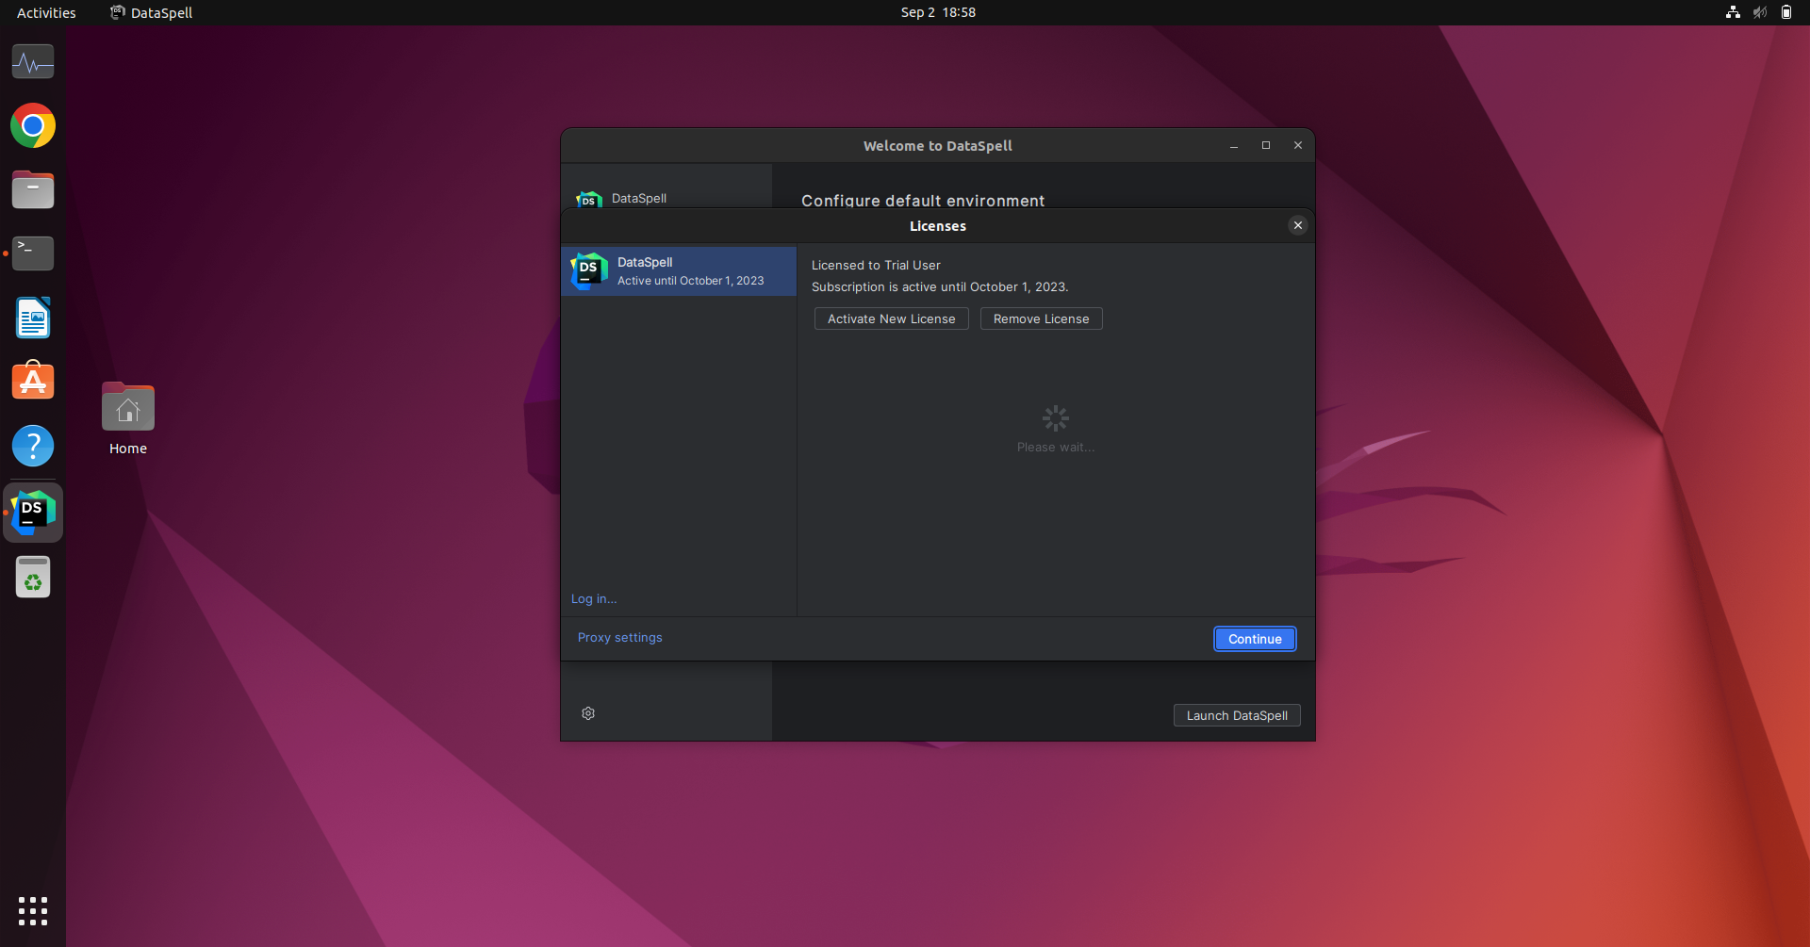Click Activate New License button
The image size is (1810, 947).
(891, 319)
